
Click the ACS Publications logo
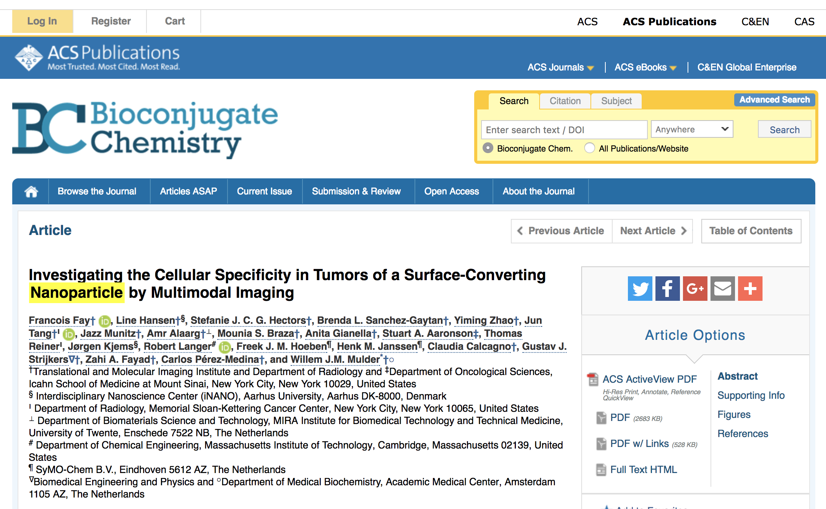pyautogui.click(x=98, y=58)
